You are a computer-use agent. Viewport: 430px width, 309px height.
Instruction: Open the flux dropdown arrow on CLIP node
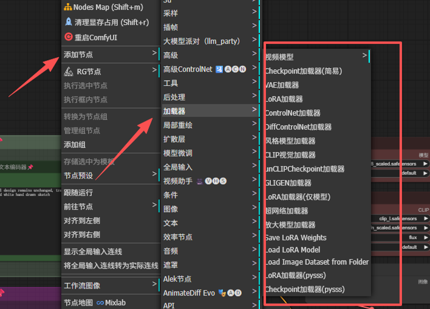pos(425,237)
